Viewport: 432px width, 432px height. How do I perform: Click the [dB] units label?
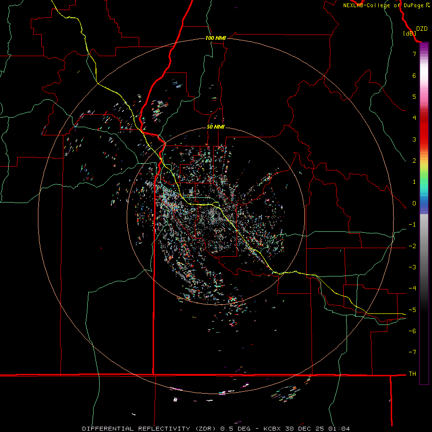click(x=409, y=33)
